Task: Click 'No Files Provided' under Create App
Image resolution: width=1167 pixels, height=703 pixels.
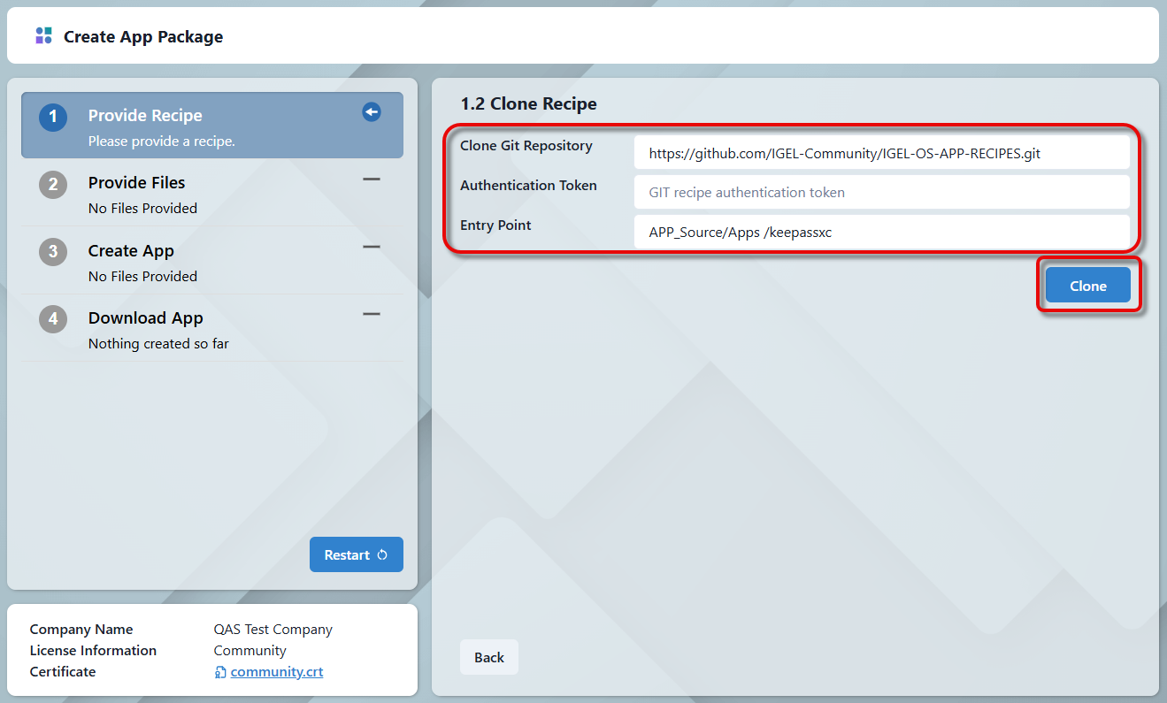Action: pyautogui.click(x=142, y=276)
